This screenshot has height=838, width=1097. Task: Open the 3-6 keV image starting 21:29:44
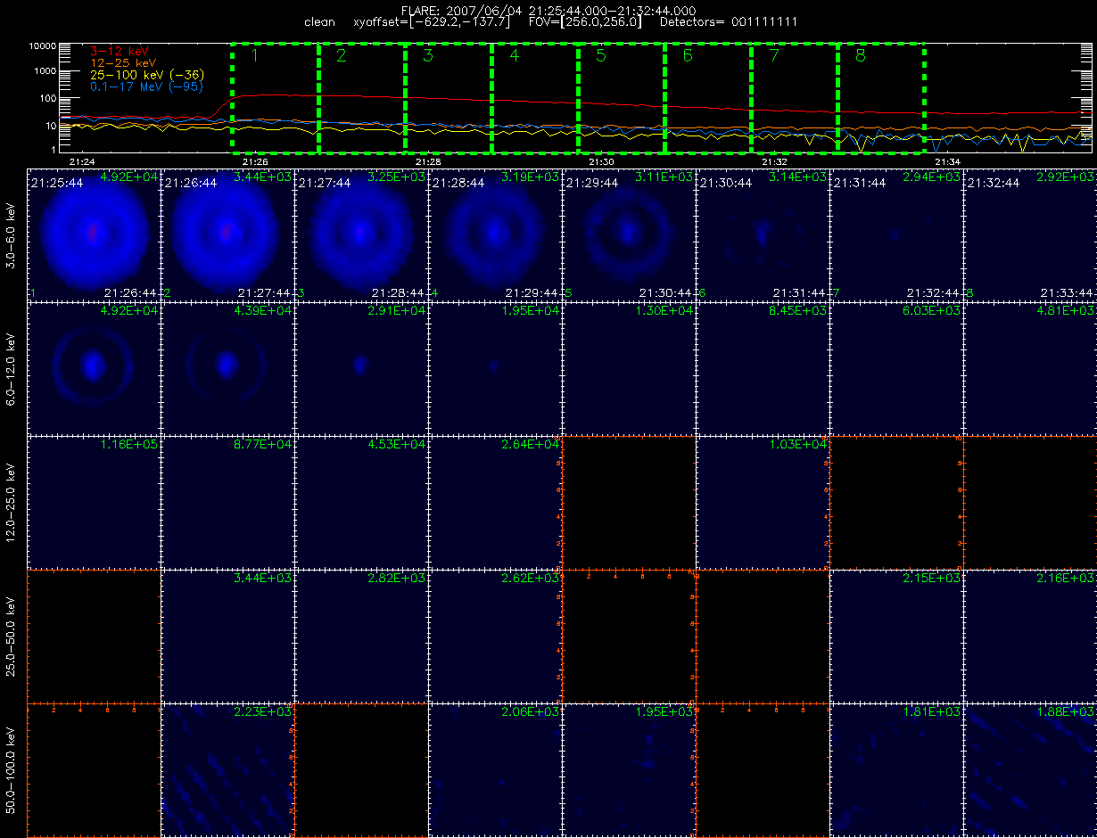(629, 234)
